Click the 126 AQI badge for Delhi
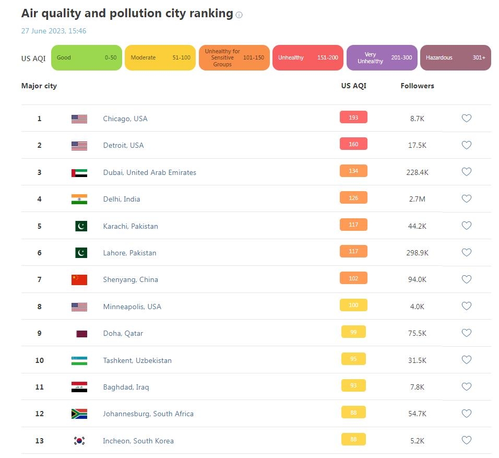 pos(353,198)
